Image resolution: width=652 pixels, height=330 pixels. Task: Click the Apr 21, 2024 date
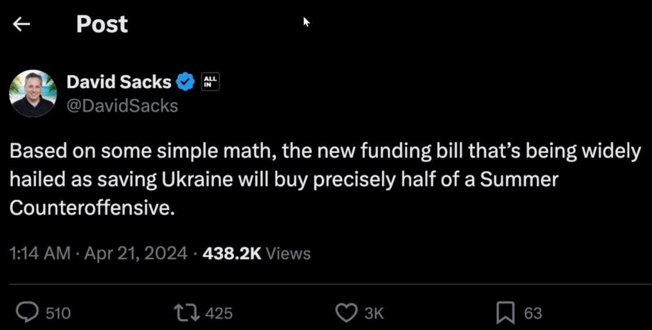135,253
